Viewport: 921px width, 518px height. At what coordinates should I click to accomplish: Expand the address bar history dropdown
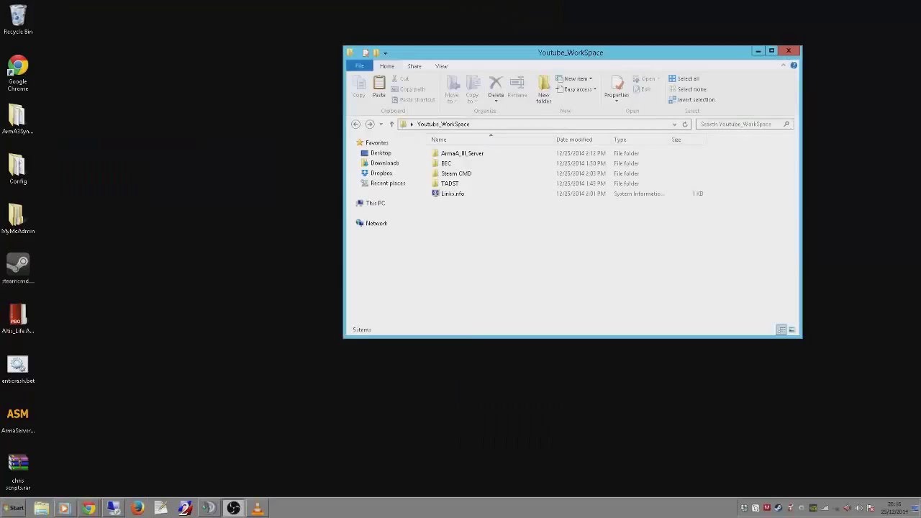click(x=674, y=124)
